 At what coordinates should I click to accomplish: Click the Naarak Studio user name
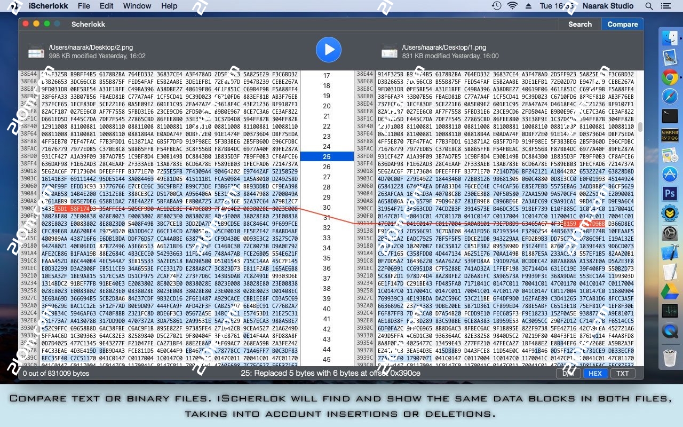(607, 6)
